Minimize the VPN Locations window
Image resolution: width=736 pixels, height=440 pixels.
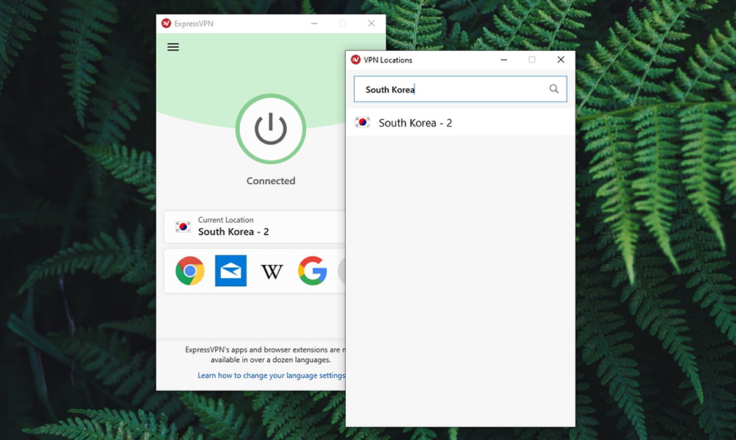(503, 60)
